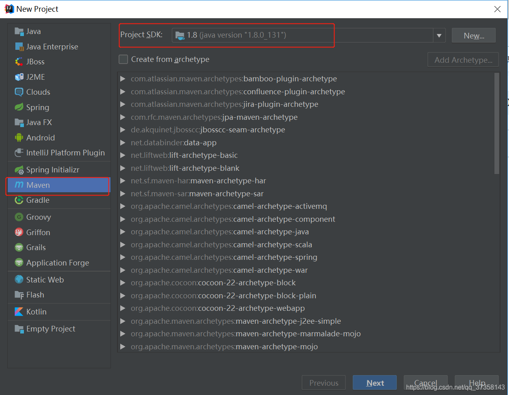The height and width of the screenshot is (395, 509).
Task: Select cocoon-22-archetype-webapp row
Action: click(x=306, y=308)
